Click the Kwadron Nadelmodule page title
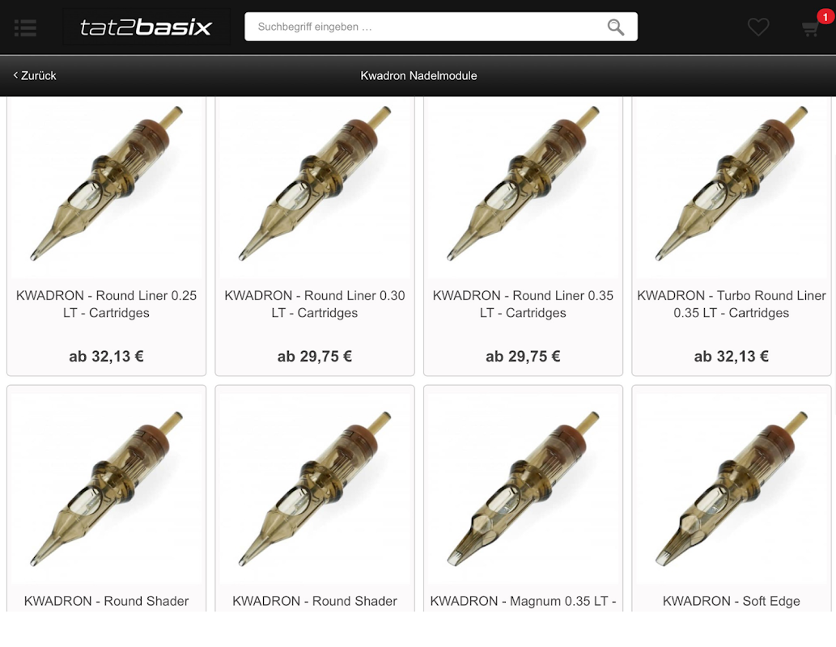The width and height of the screenshot is (836, 647). [418, 76]
